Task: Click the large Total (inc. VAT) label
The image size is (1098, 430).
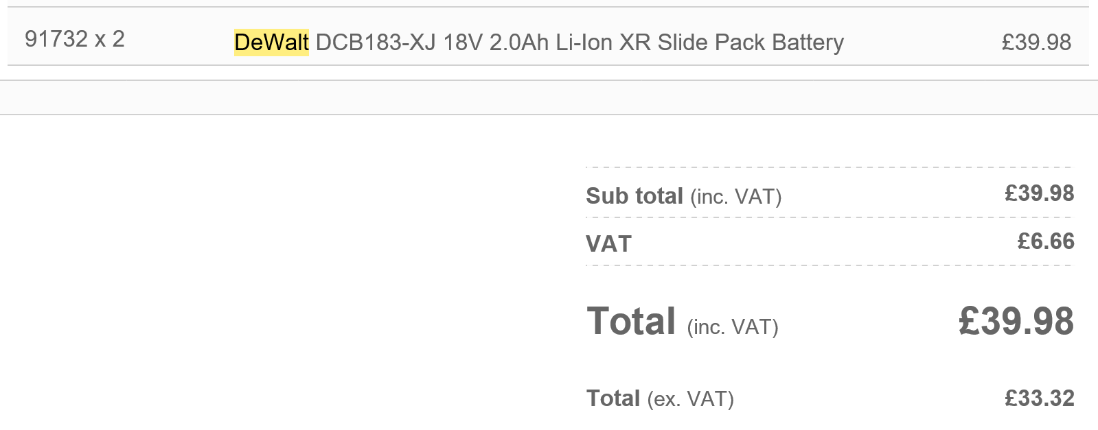Action: (x=682, y=322)
